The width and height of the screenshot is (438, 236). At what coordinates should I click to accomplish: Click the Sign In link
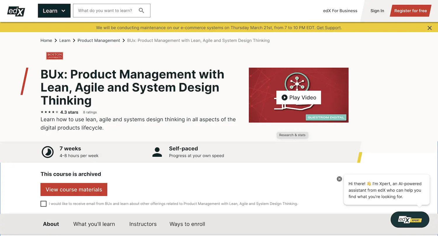click(x=377, y=11)
